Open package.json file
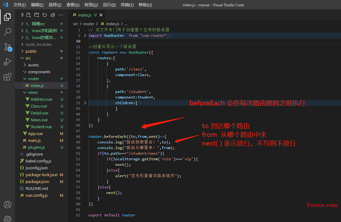341x222 pixels. (42, 182)
